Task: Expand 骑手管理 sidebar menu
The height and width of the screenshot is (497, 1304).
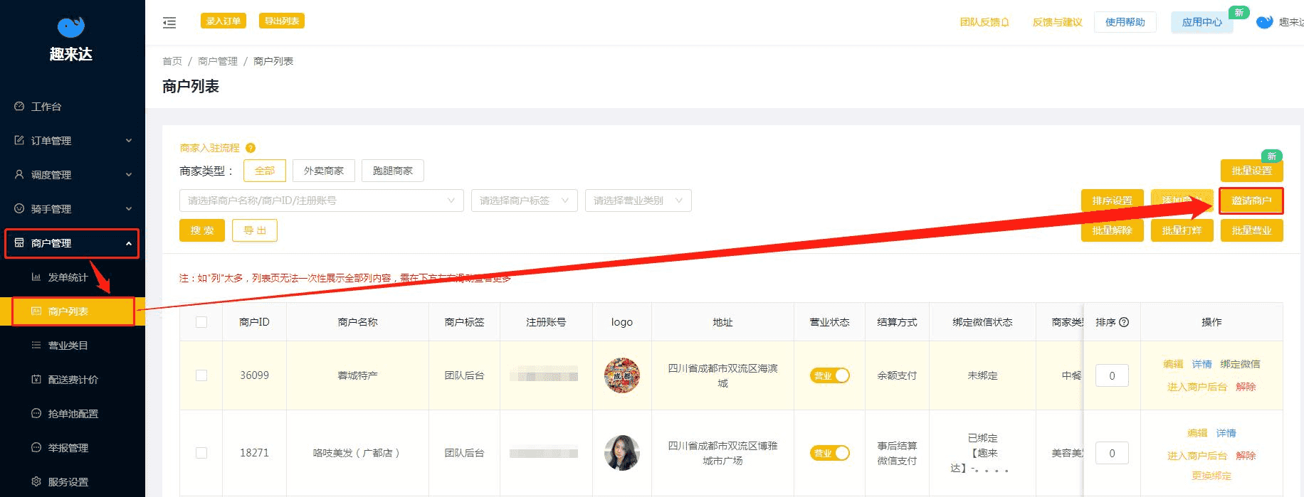Action: [73, 209]
